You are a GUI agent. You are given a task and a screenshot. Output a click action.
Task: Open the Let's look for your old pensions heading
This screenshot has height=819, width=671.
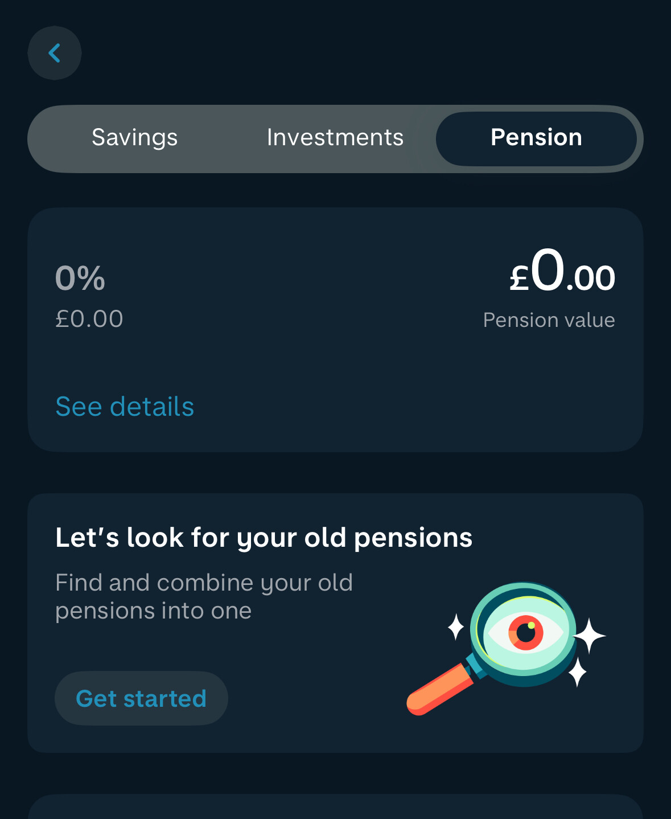tap(264, 538)
